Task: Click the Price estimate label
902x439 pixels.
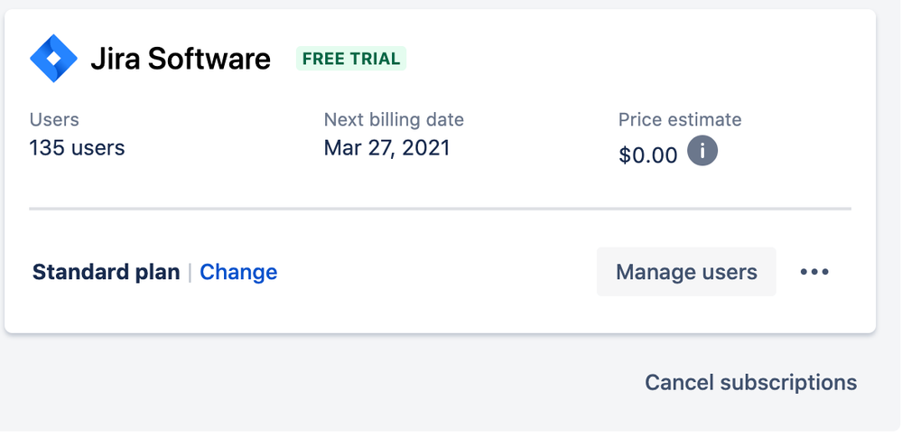Action: point(680,119)
